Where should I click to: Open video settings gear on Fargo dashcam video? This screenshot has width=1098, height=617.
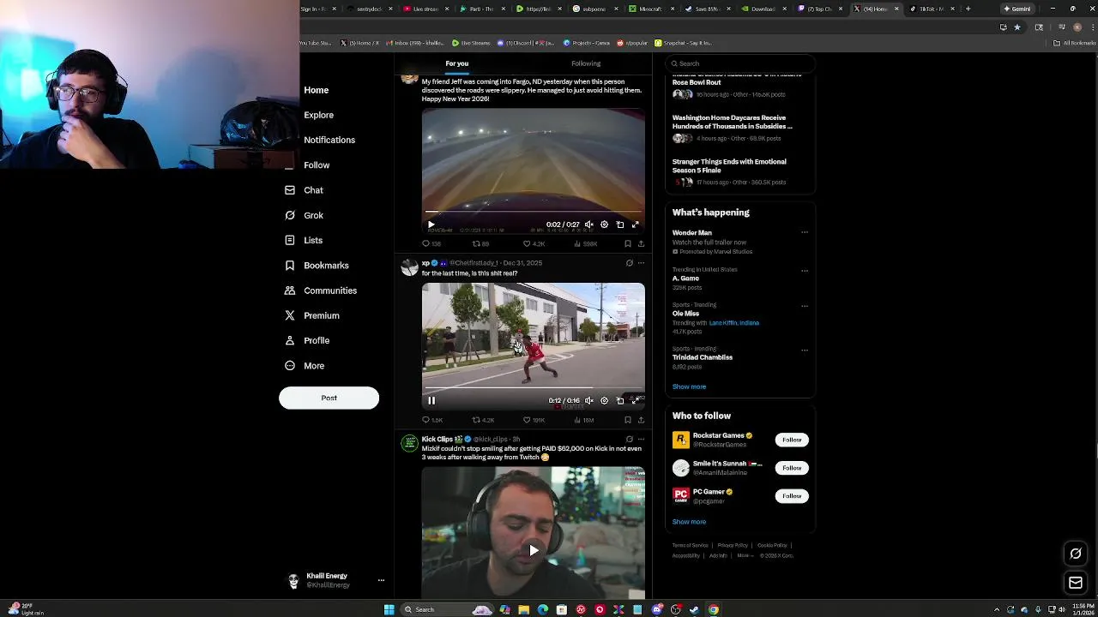tap(605, 225)
